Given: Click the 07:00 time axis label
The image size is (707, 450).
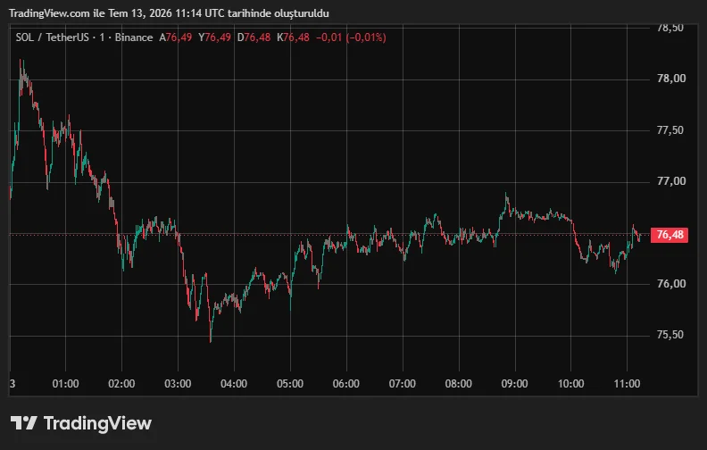Looking at the screenshot, I should point(403,384).
